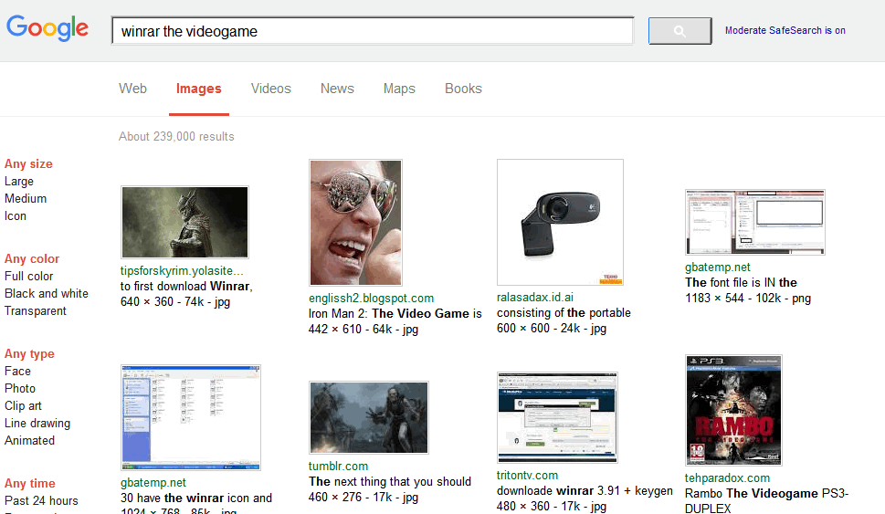Switch to the Maps tab
The height and width of the screenshot is (514, 885).
coord(399,89)
